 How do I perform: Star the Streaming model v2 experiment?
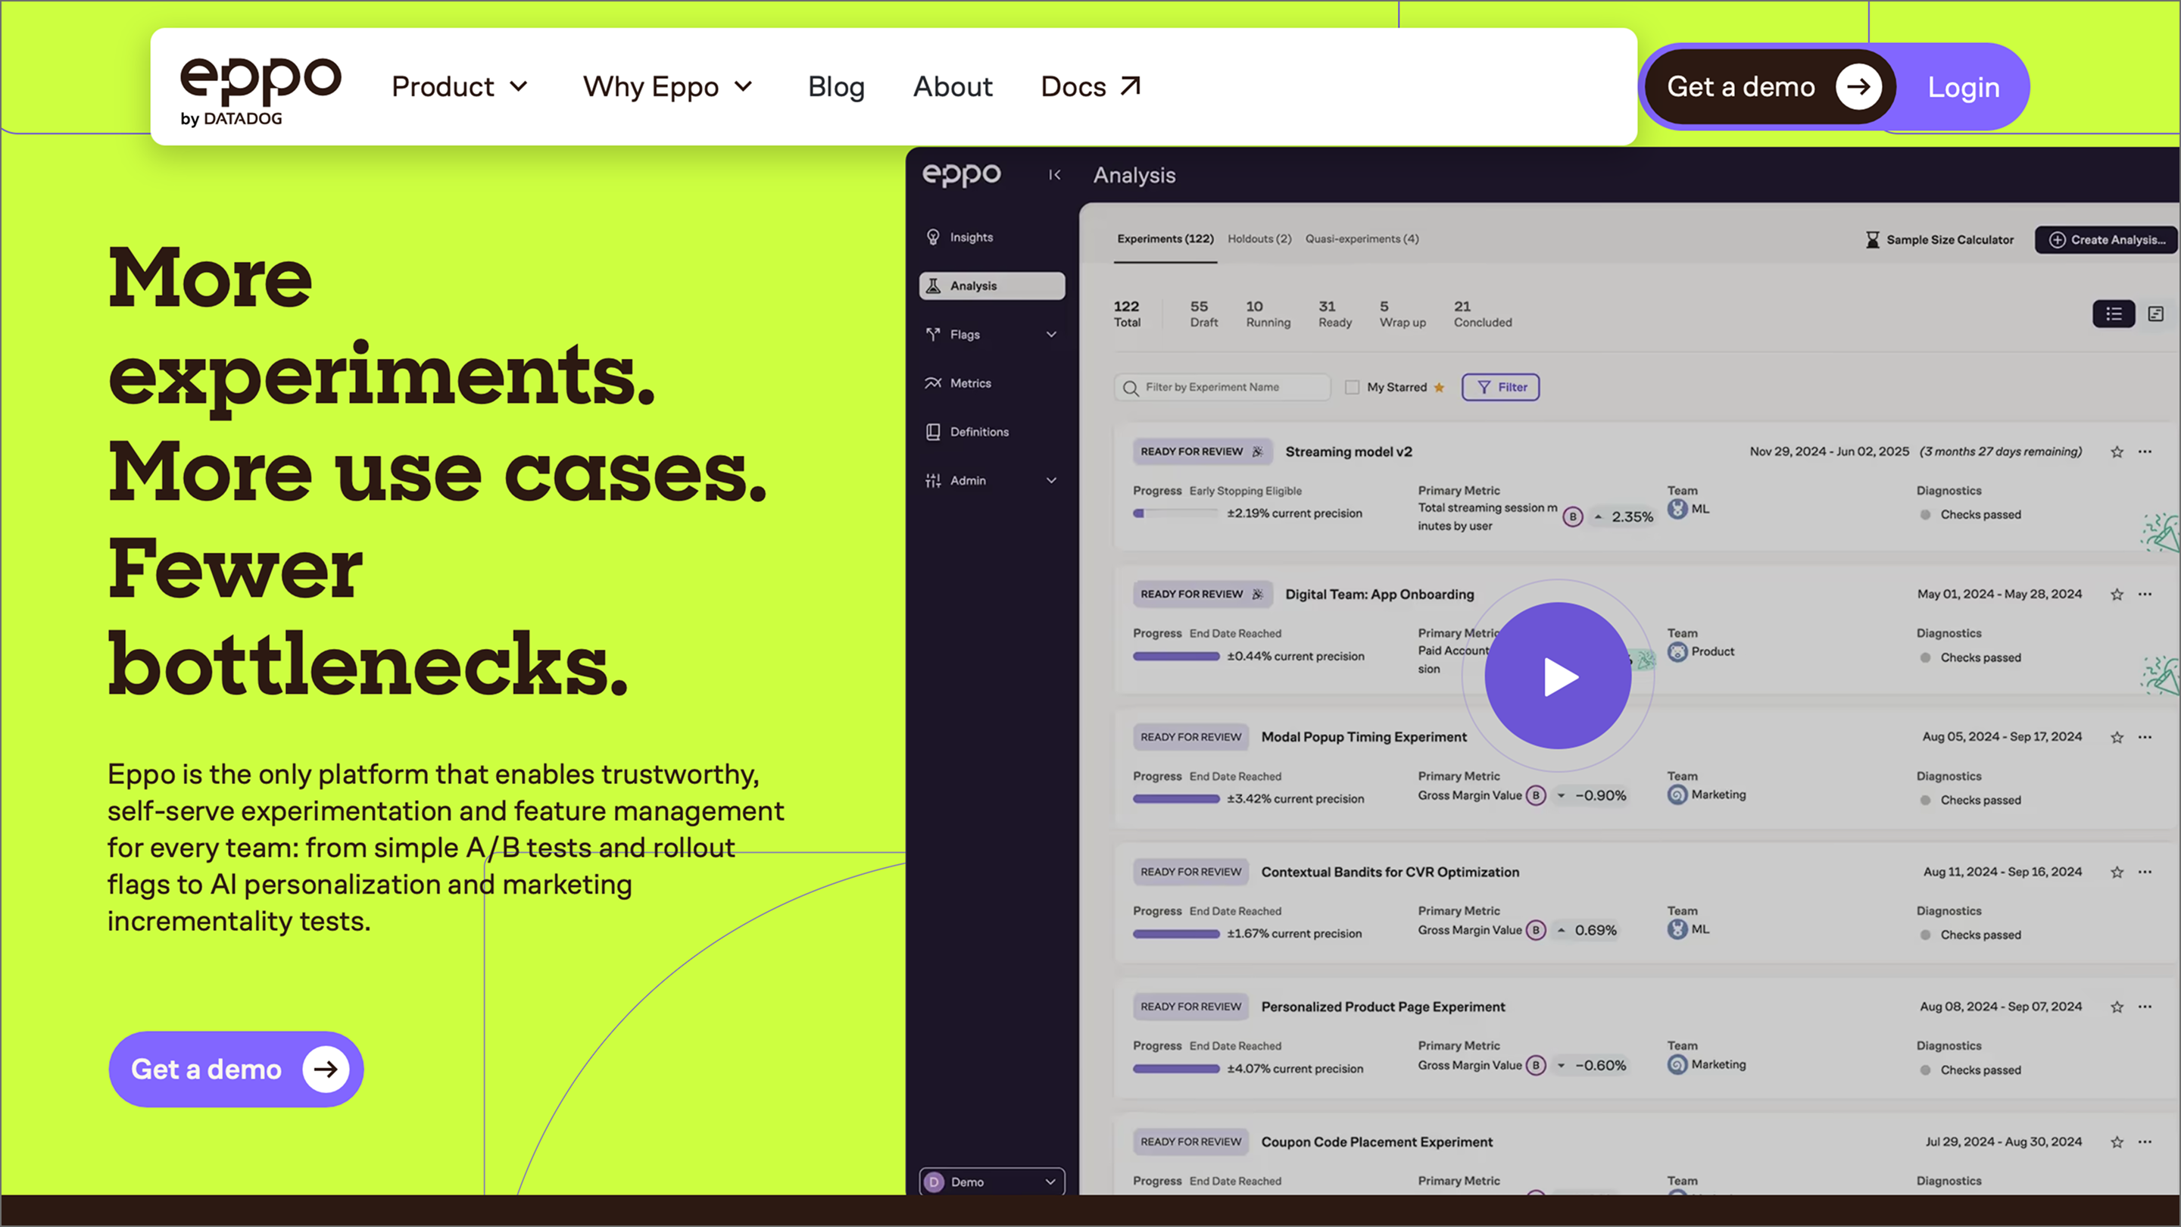click(x=2117, y=452)
